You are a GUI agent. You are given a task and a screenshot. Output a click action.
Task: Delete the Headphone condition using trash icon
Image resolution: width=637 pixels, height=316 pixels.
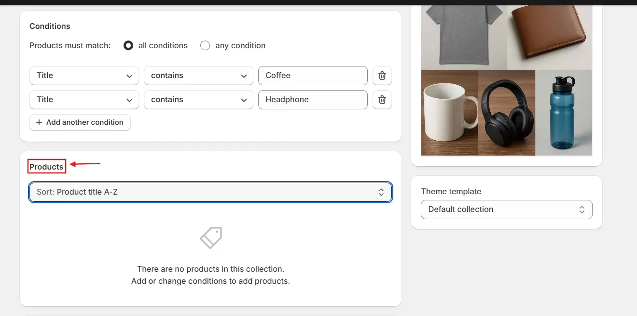coord(382,100)
